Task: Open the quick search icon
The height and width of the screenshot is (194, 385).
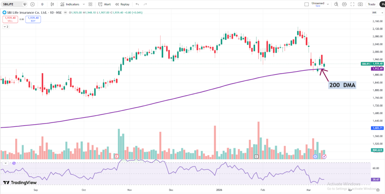Action: (x=335, y=4)
